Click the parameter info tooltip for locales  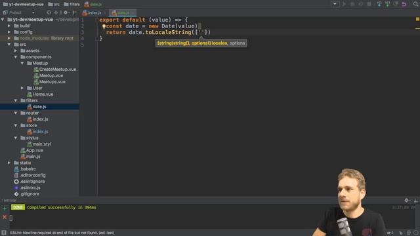[201, 43]
